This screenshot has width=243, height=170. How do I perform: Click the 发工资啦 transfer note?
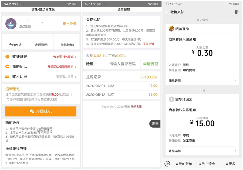pos(189,141)
